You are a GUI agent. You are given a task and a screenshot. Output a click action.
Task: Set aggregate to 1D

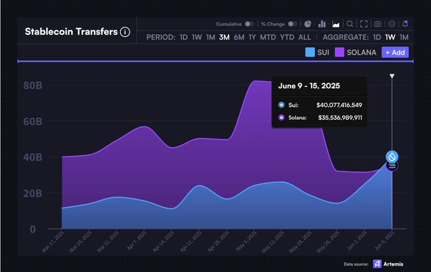click(377, 37)
